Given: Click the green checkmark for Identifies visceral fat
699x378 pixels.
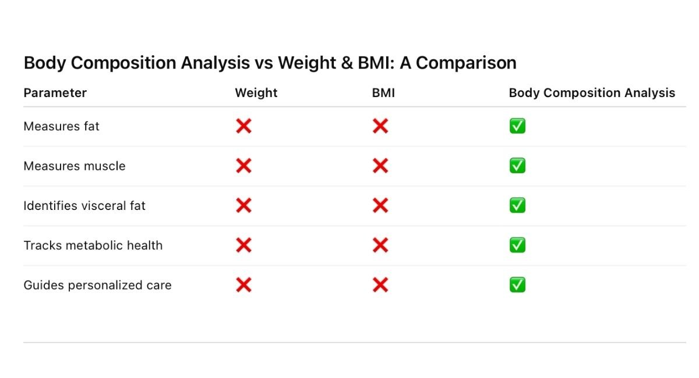Looking at the screenshot, I should 517,205.
